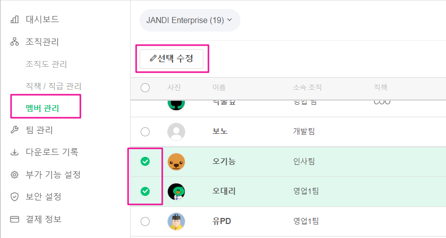446x238 pixels.
Task: Select the 보노 member checkbox
Action: click(x=145, y=132)
